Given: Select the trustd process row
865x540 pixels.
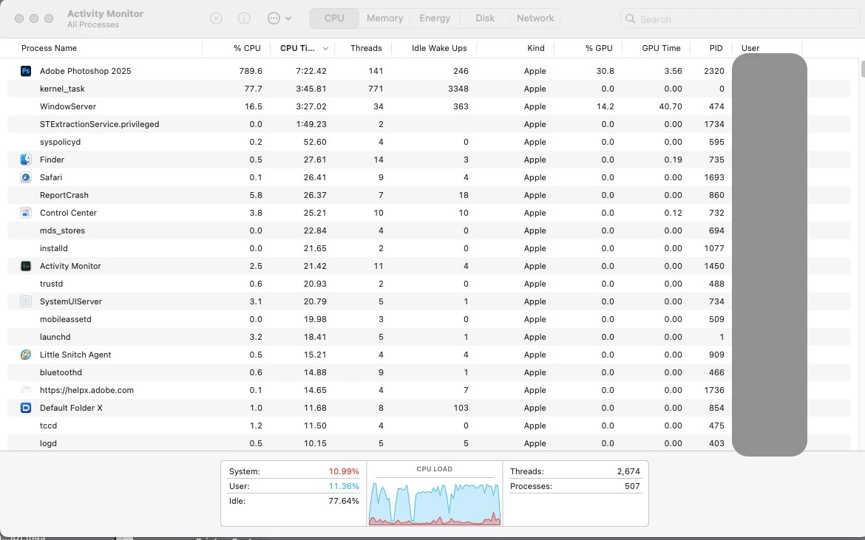Looking at the screenshot, I should pos(430,284).
